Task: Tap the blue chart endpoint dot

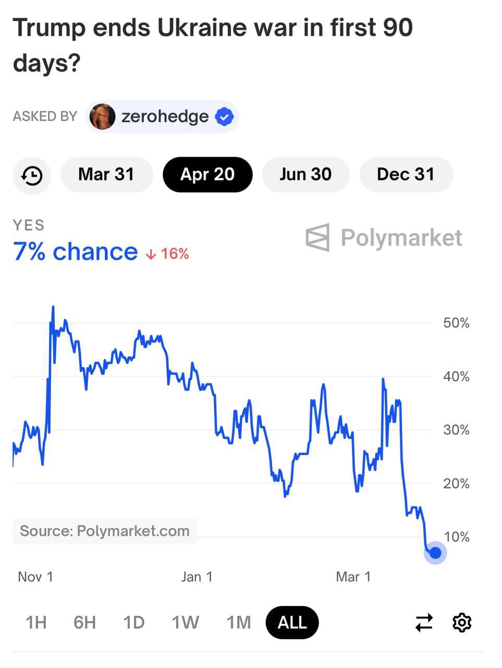Action: [435, 553]
